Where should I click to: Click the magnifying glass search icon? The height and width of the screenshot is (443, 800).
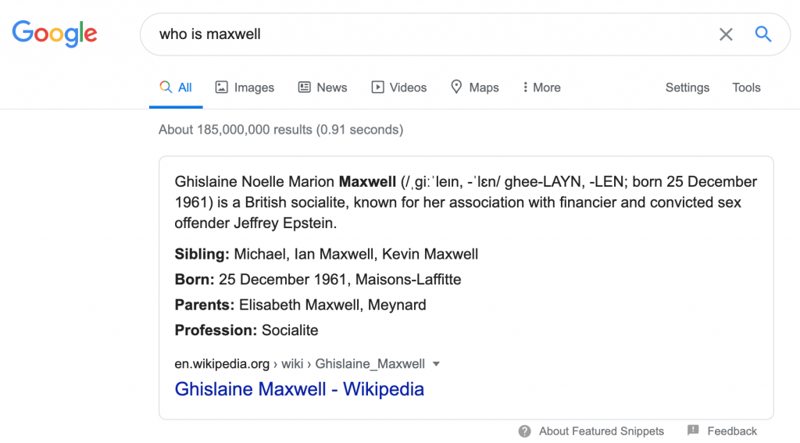(x=762, y=34)
